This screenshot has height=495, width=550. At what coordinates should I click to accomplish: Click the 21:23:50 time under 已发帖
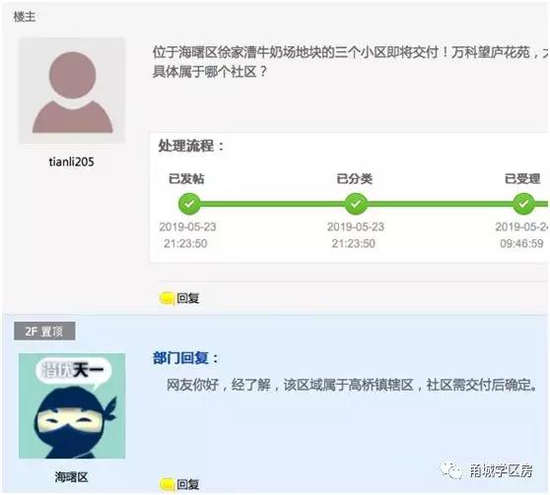(185, 243)
